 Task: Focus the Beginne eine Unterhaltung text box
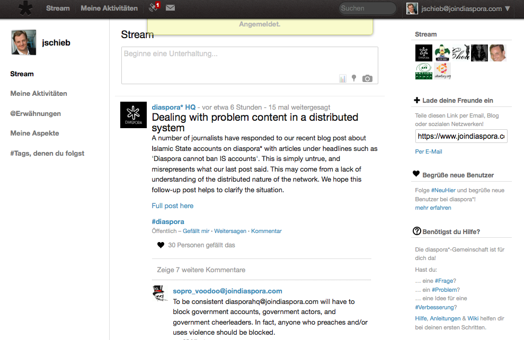coord(250,66)
